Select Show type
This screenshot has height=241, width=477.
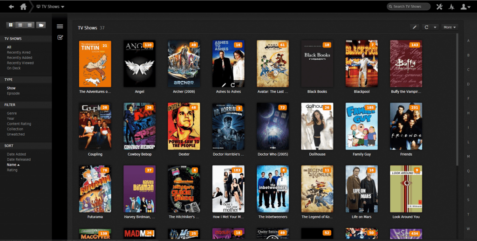click(x=11, y=88)
